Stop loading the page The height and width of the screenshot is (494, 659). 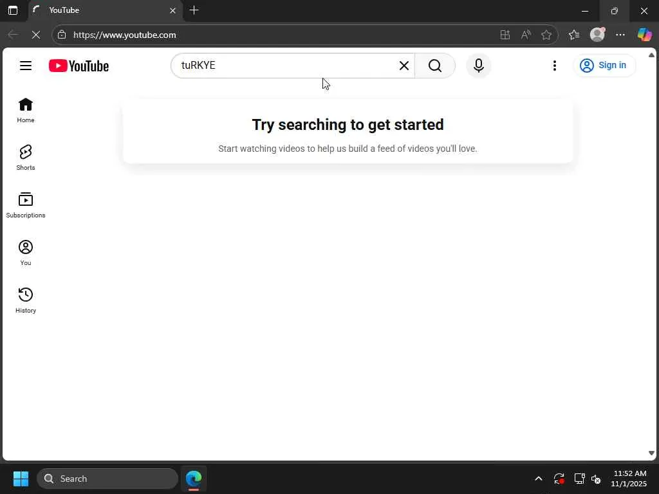pos(36,35)
